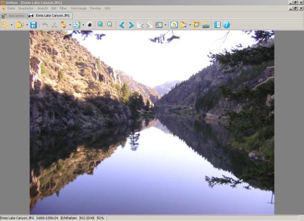Click the printer/scanner icon in toolbar
304x221 pixels.
point(206,25)
